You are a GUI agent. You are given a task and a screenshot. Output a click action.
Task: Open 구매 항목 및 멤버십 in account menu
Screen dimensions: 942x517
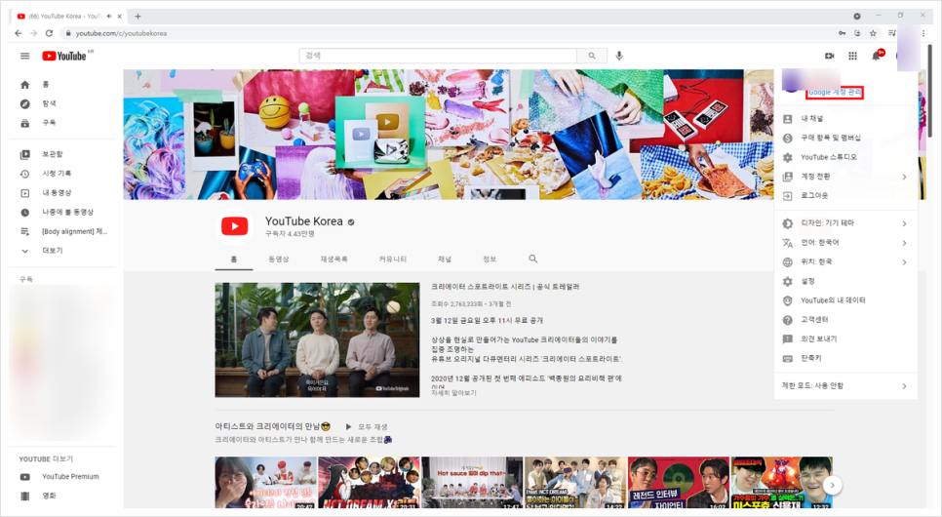pos(845,139)
